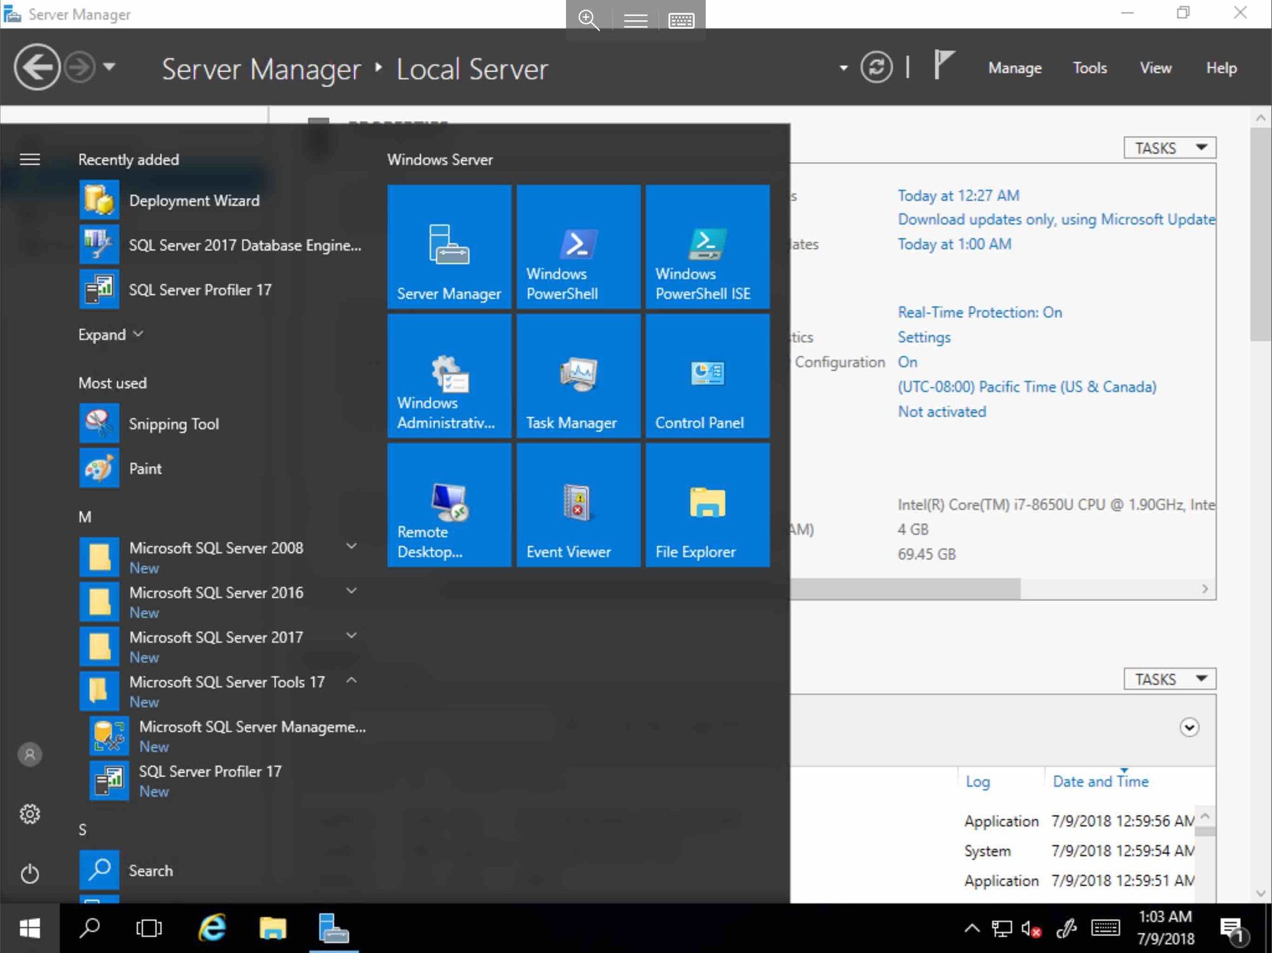Open the File Explorer tile
Screen dimensions: 1272x953
(x=707, y=505)
